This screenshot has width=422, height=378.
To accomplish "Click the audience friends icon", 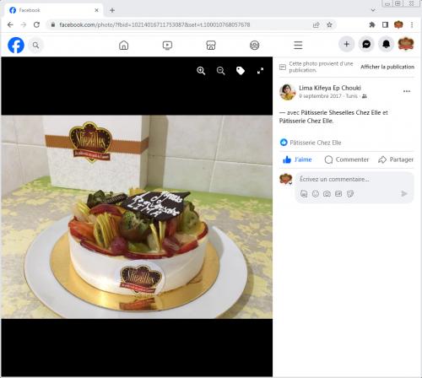I will coord(365,96).
